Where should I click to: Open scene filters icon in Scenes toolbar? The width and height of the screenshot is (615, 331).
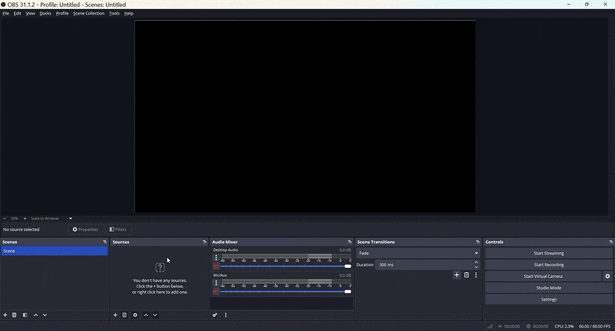pos(25,315)
